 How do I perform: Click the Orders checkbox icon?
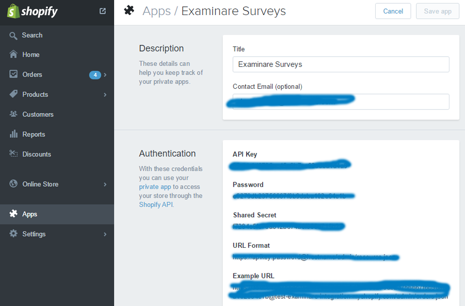(x=13, y=74)
